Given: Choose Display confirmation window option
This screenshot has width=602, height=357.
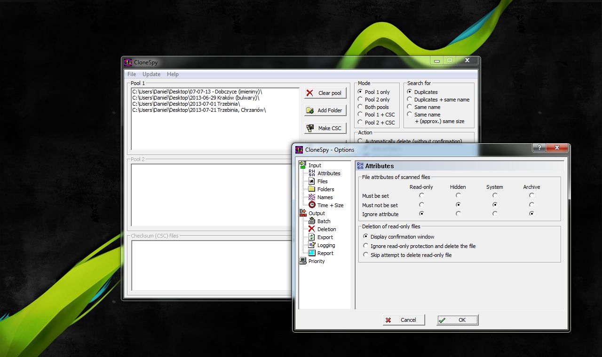Looking at the screenshot, I should 399,237.
